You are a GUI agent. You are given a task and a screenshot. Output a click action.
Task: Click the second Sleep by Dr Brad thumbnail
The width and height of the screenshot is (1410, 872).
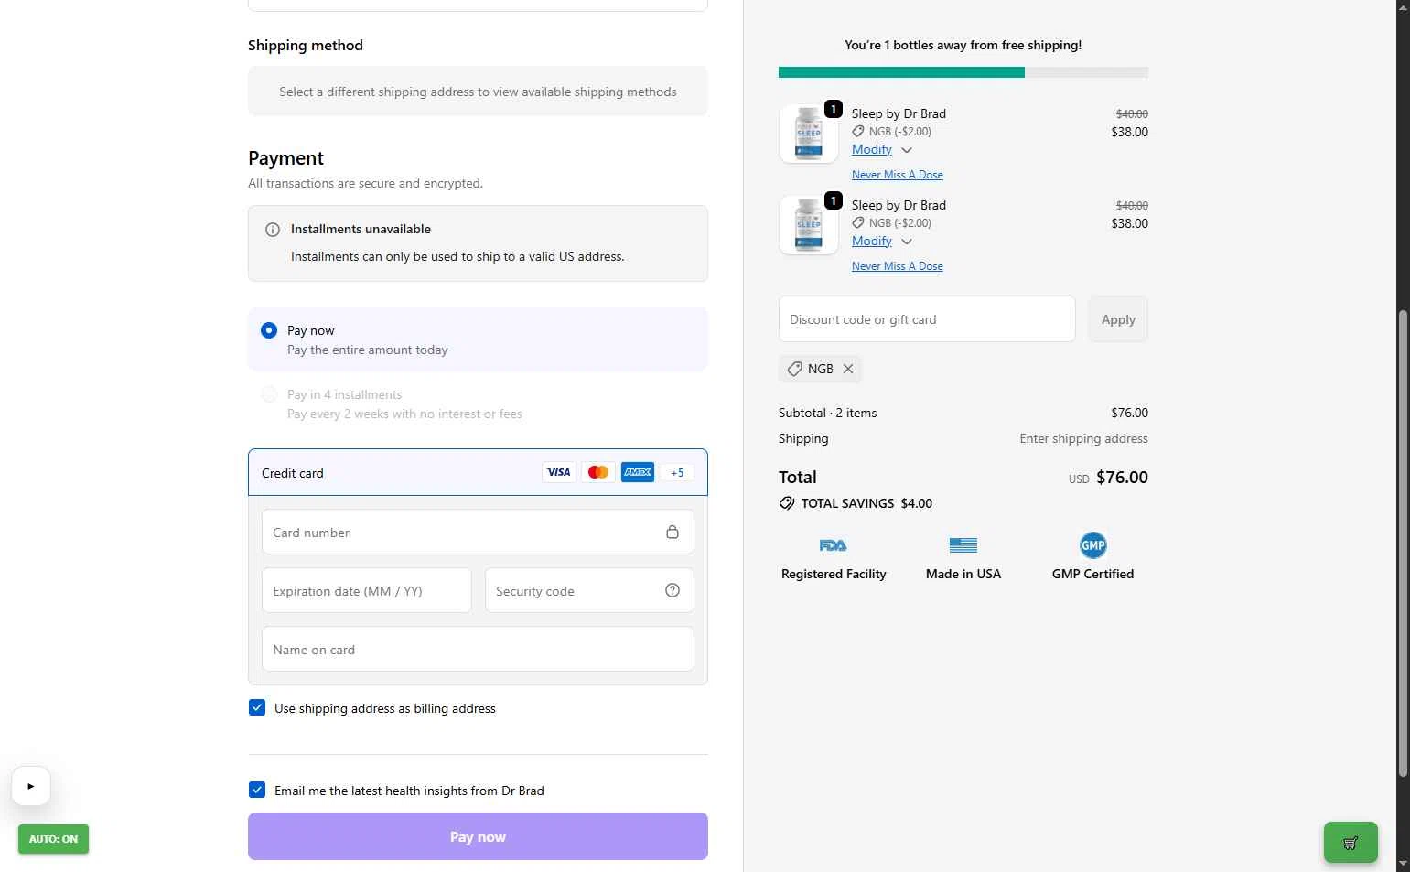click(x=809, y=225)
